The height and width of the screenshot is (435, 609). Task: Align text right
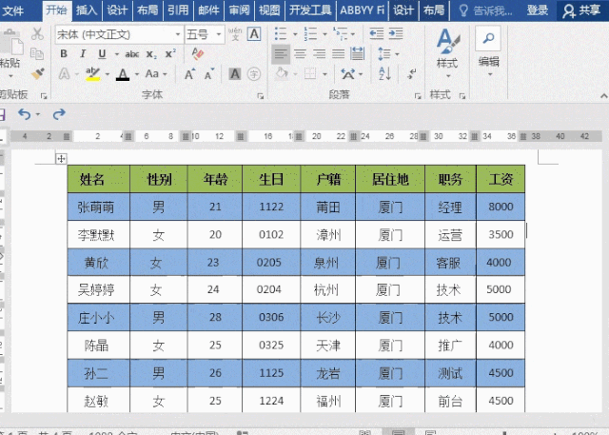pyautogui.click(x=319, y=53)
